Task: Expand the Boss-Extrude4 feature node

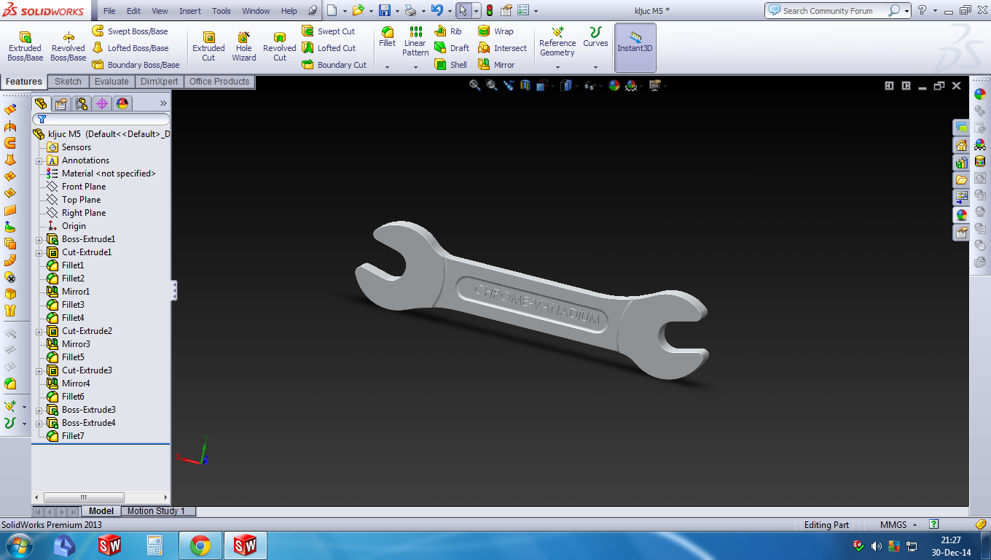Action: [x=39, y=423]
